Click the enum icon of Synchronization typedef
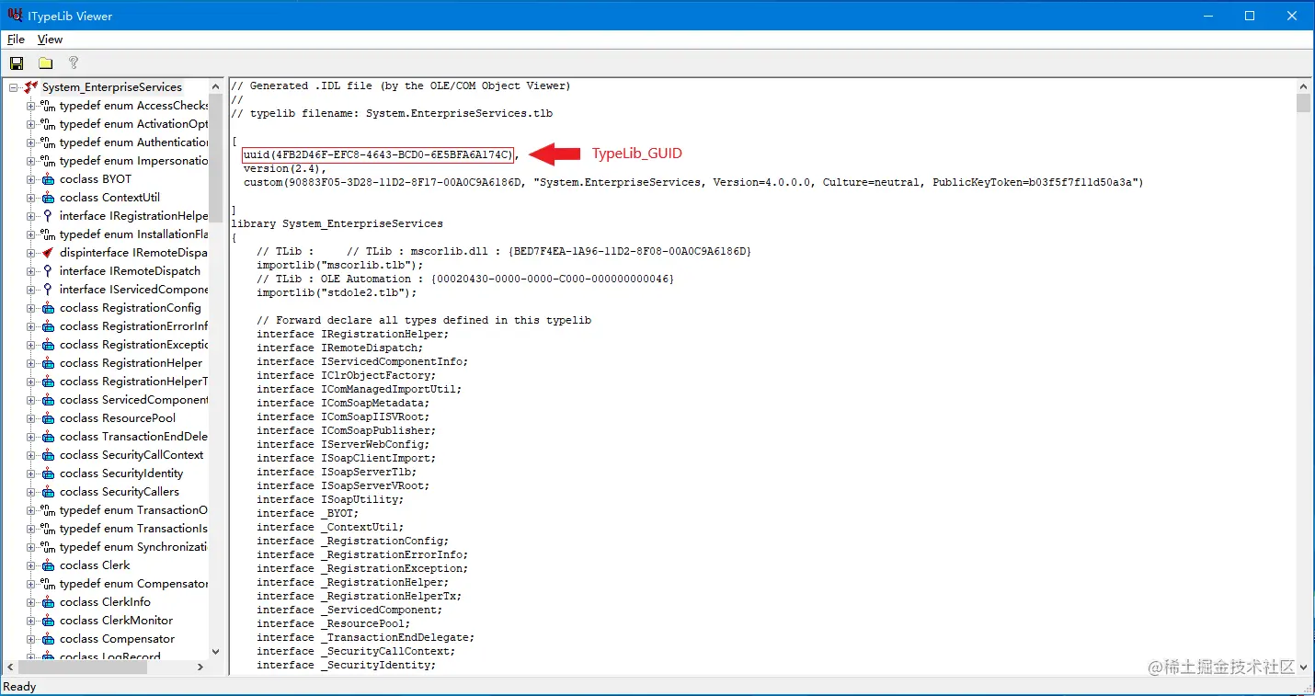Screen dimensions: 1315x696 [x=48, y=547]
